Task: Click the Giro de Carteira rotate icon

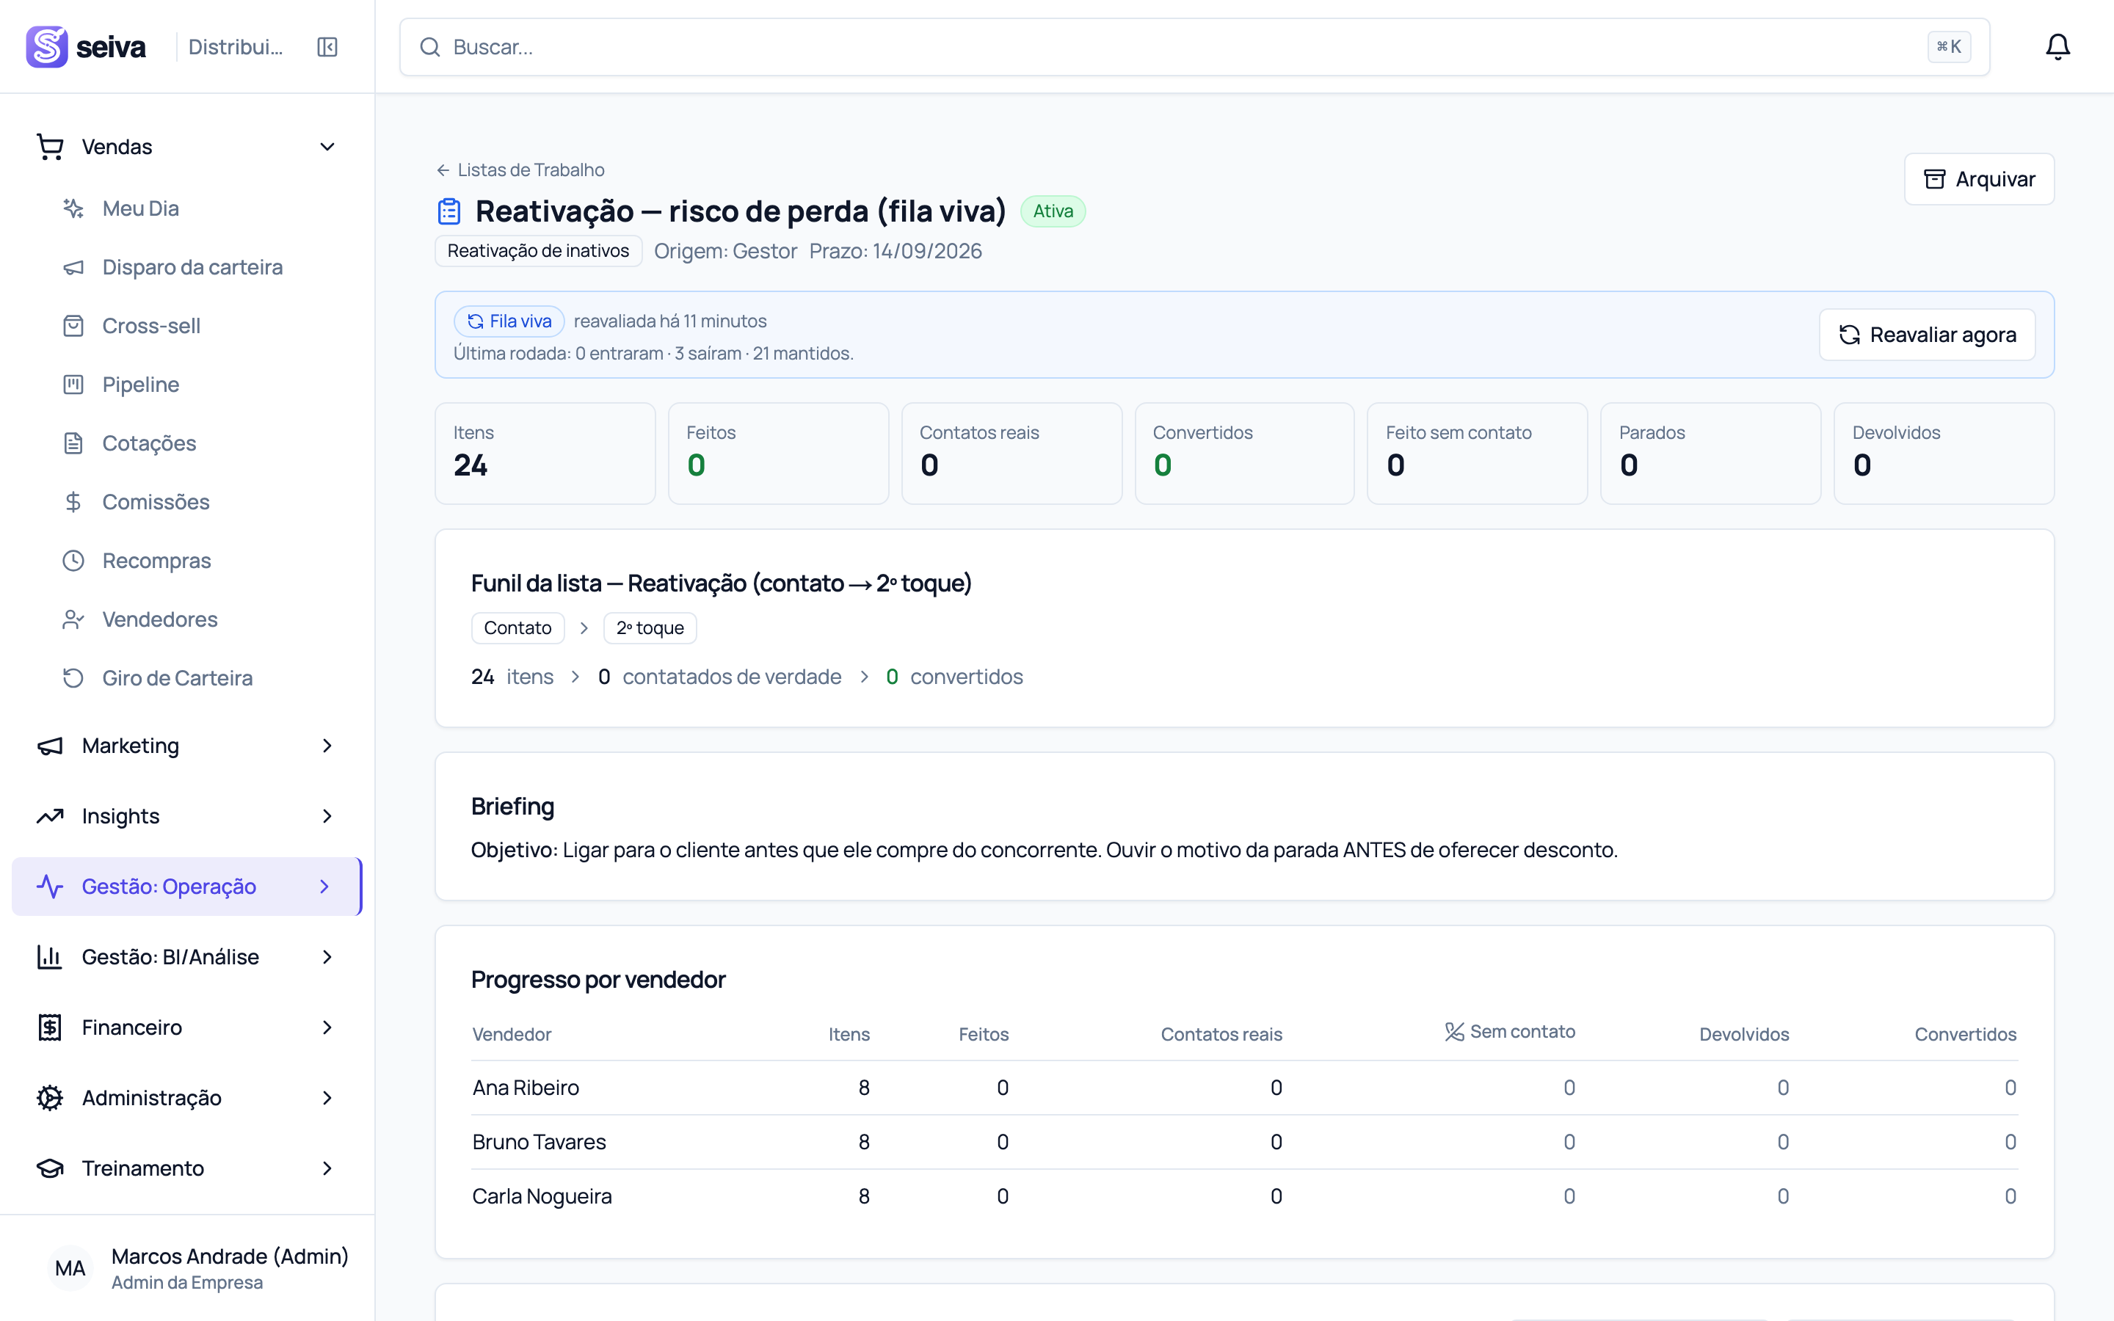Action: [73, 678]
